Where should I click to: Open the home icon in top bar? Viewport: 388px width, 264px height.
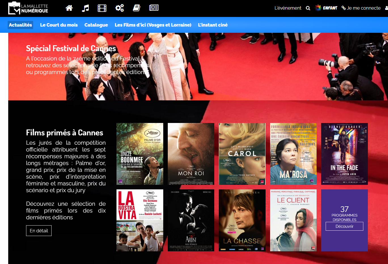69,8
